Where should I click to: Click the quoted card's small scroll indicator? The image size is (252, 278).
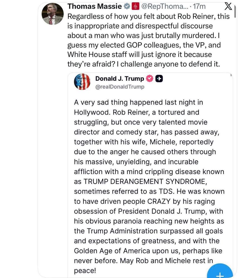tap(231, 75)
